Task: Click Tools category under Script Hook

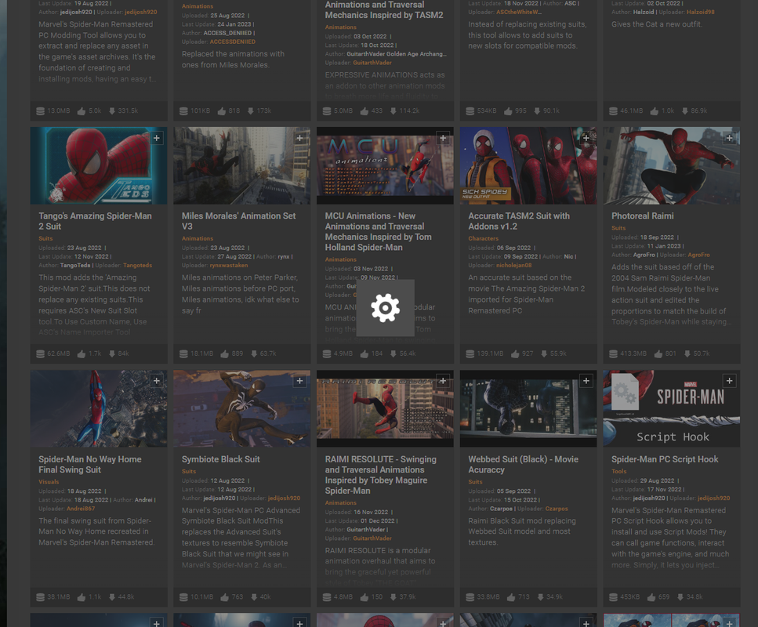Action: click(618, 471)
